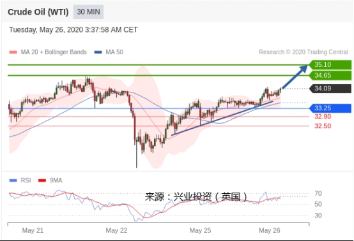Click the May 26 date axis label
The width and height of the screenshot is (354, 241).
coord(270,230)
